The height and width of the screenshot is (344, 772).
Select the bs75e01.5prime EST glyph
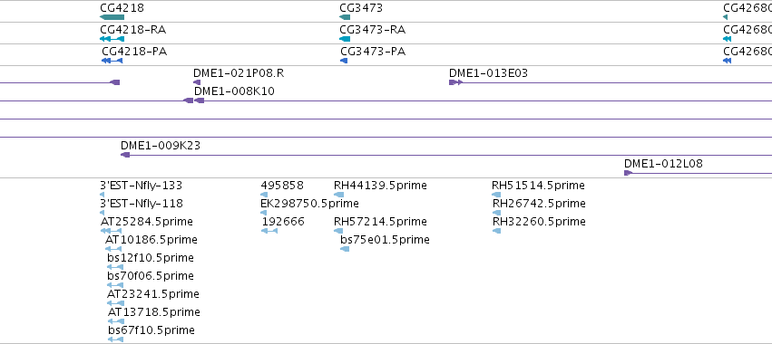click(x=345, y=249)
